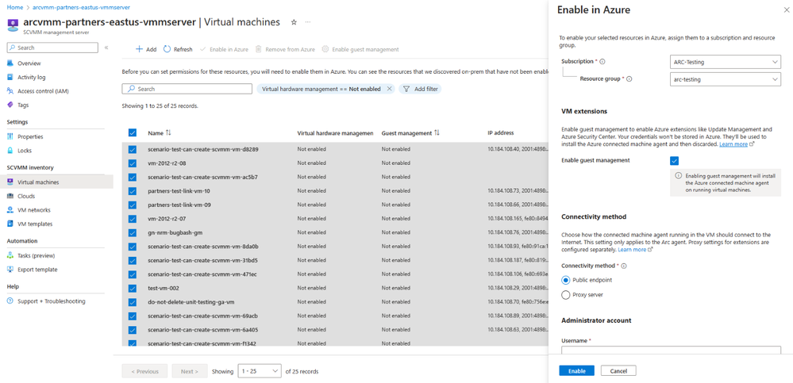The height and width of the screenshot is (383, 793).
Task: Click Subscription info icon
Action: (602, 62)
